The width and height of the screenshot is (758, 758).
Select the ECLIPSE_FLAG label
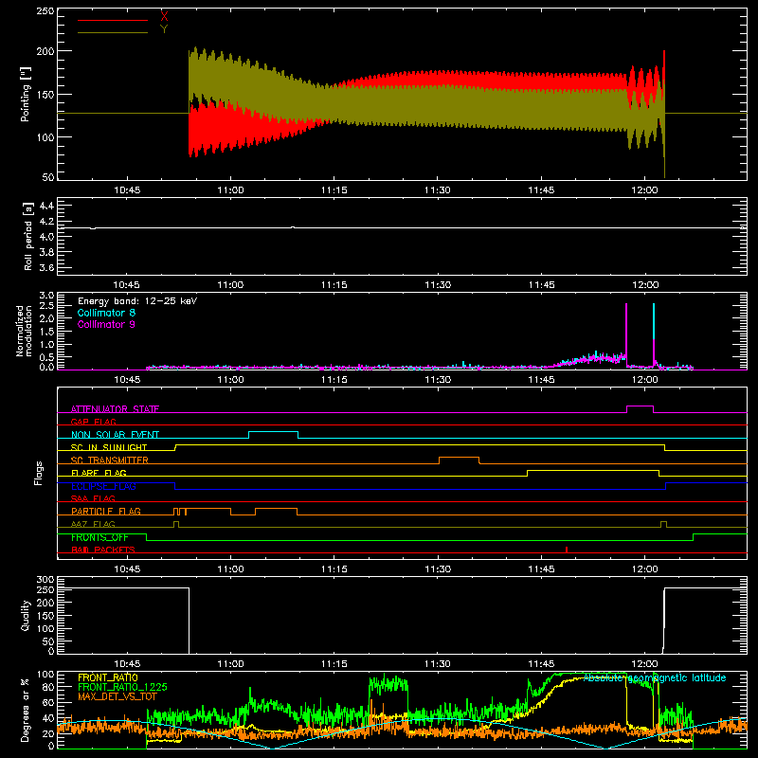click(103, 486)
